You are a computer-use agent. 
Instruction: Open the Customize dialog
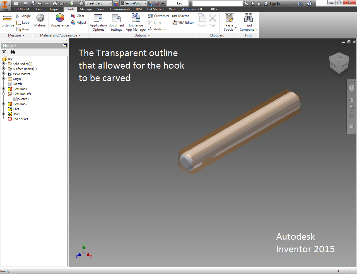(x=159, y=16)
